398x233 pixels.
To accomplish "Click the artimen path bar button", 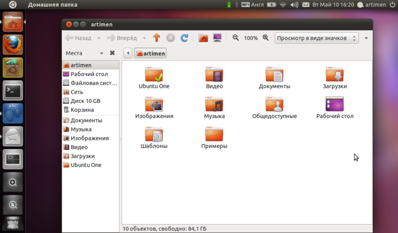I will [x=151, y=53].
